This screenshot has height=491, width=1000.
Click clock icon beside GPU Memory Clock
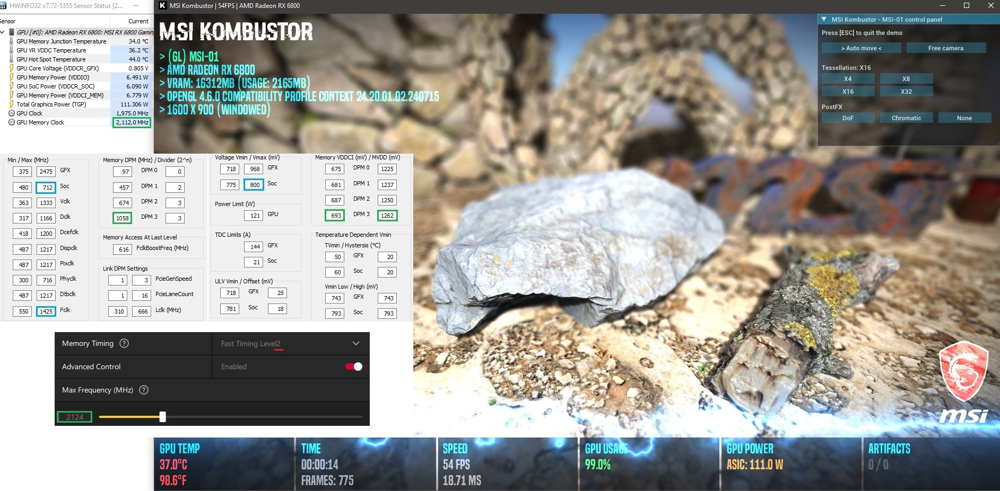click(12, 122)
